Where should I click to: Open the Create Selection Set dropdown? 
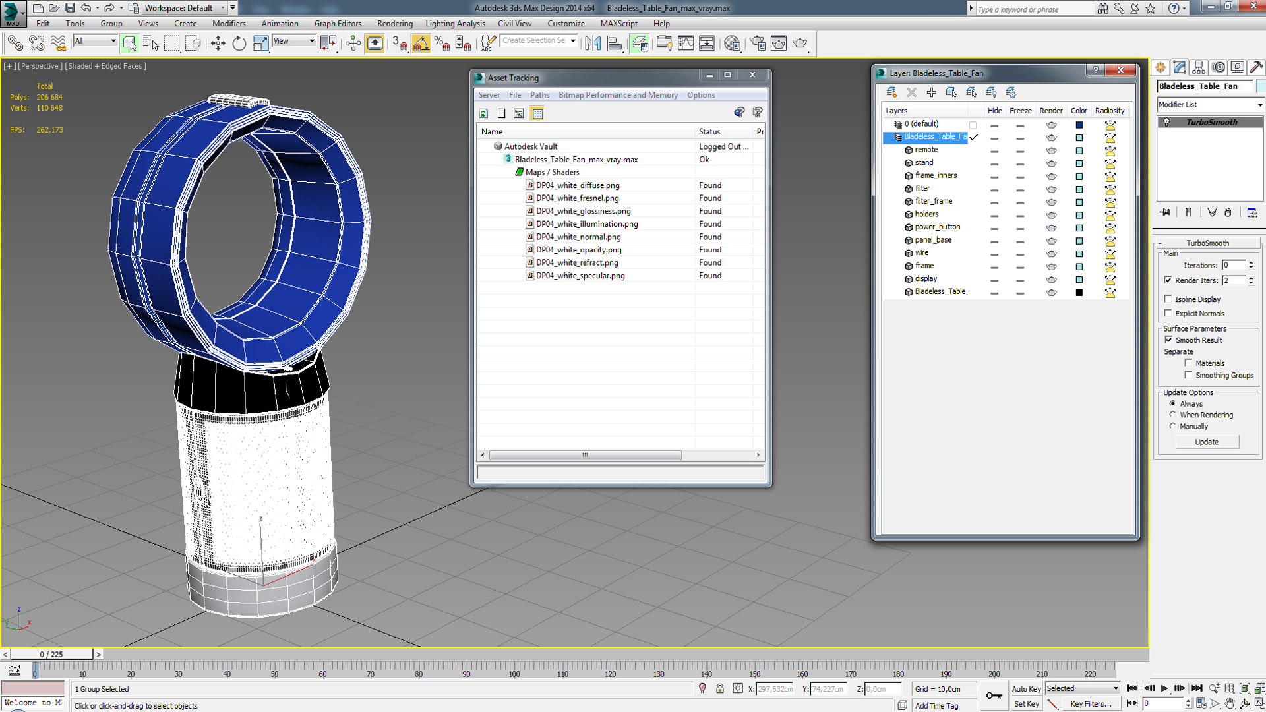click(x=539, y=41)
